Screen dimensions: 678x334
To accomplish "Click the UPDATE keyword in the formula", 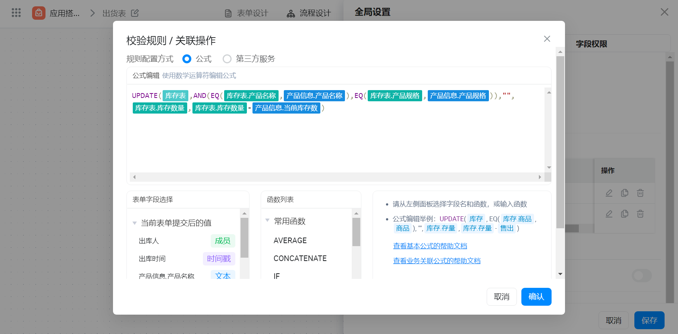I will click(x=145, y=96).
